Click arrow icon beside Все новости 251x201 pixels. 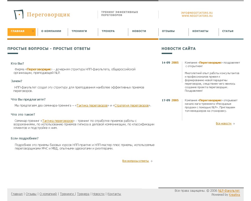pos(234,124)
